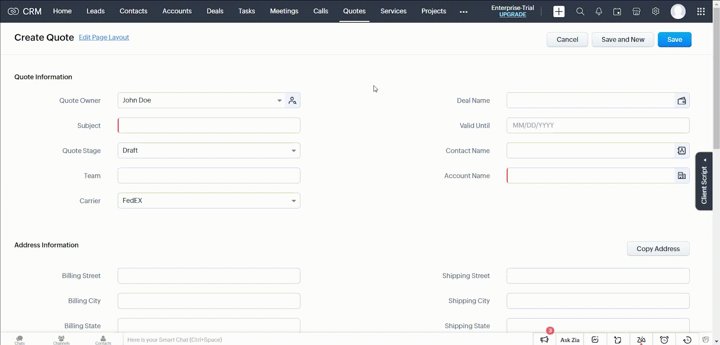Open Account Name lookup icon
The width and height of the screenshot is (720, 345).
tap(681, 175)
